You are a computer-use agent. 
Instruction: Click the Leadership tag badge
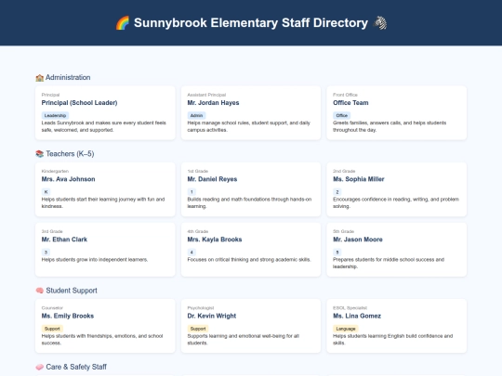(x=55, y=115)
